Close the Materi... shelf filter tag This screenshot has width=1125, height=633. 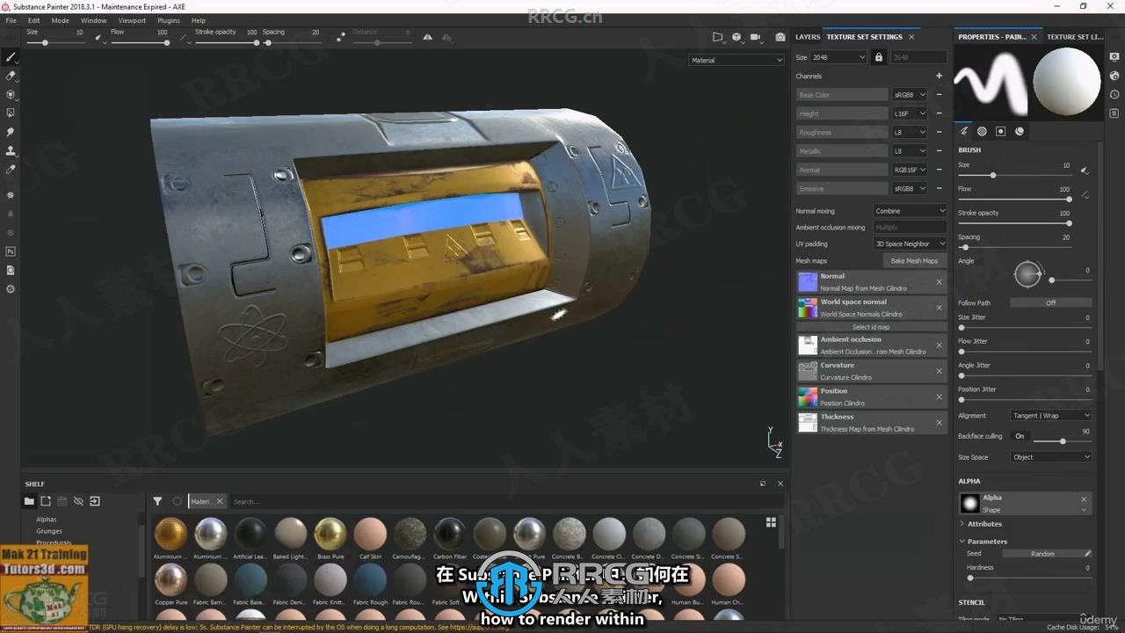coord(220,501)
